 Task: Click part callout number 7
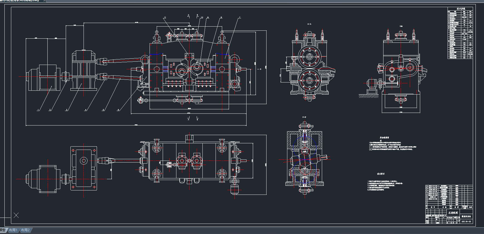[x=240, y=17]
